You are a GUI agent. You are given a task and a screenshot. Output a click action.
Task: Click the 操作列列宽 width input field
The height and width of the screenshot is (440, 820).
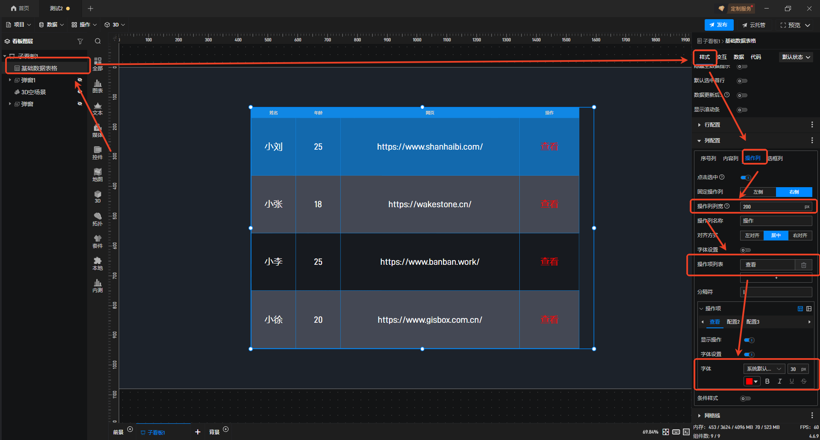[x=771, y=206]
